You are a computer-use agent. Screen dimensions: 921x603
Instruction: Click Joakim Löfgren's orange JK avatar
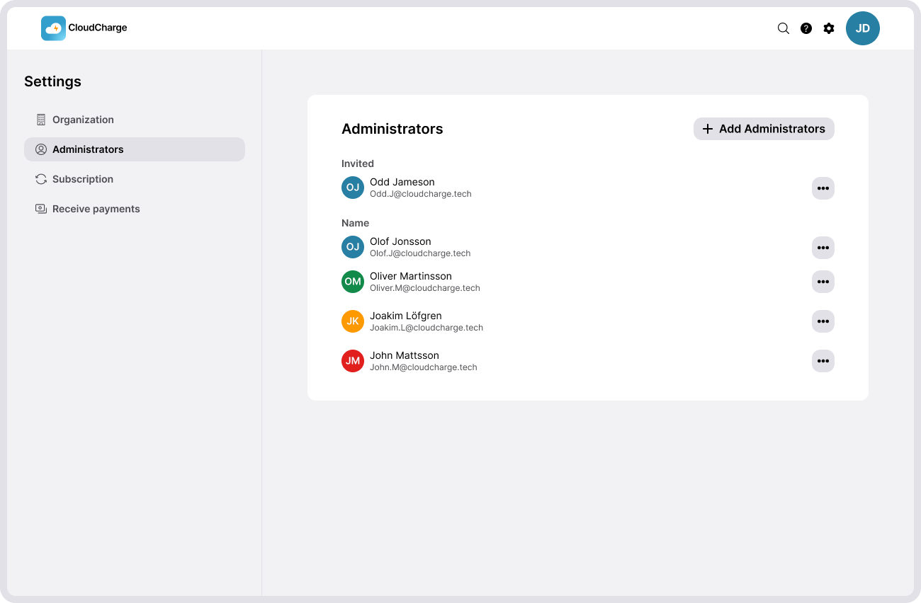coord(353,321)
